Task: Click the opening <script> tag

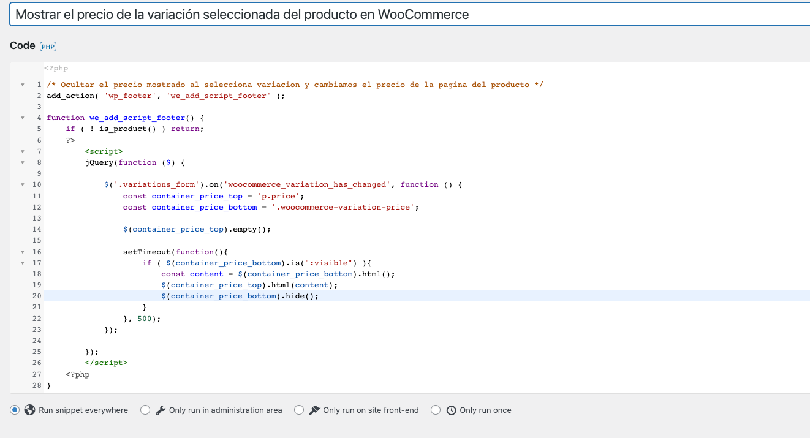Action: (104, 151)
